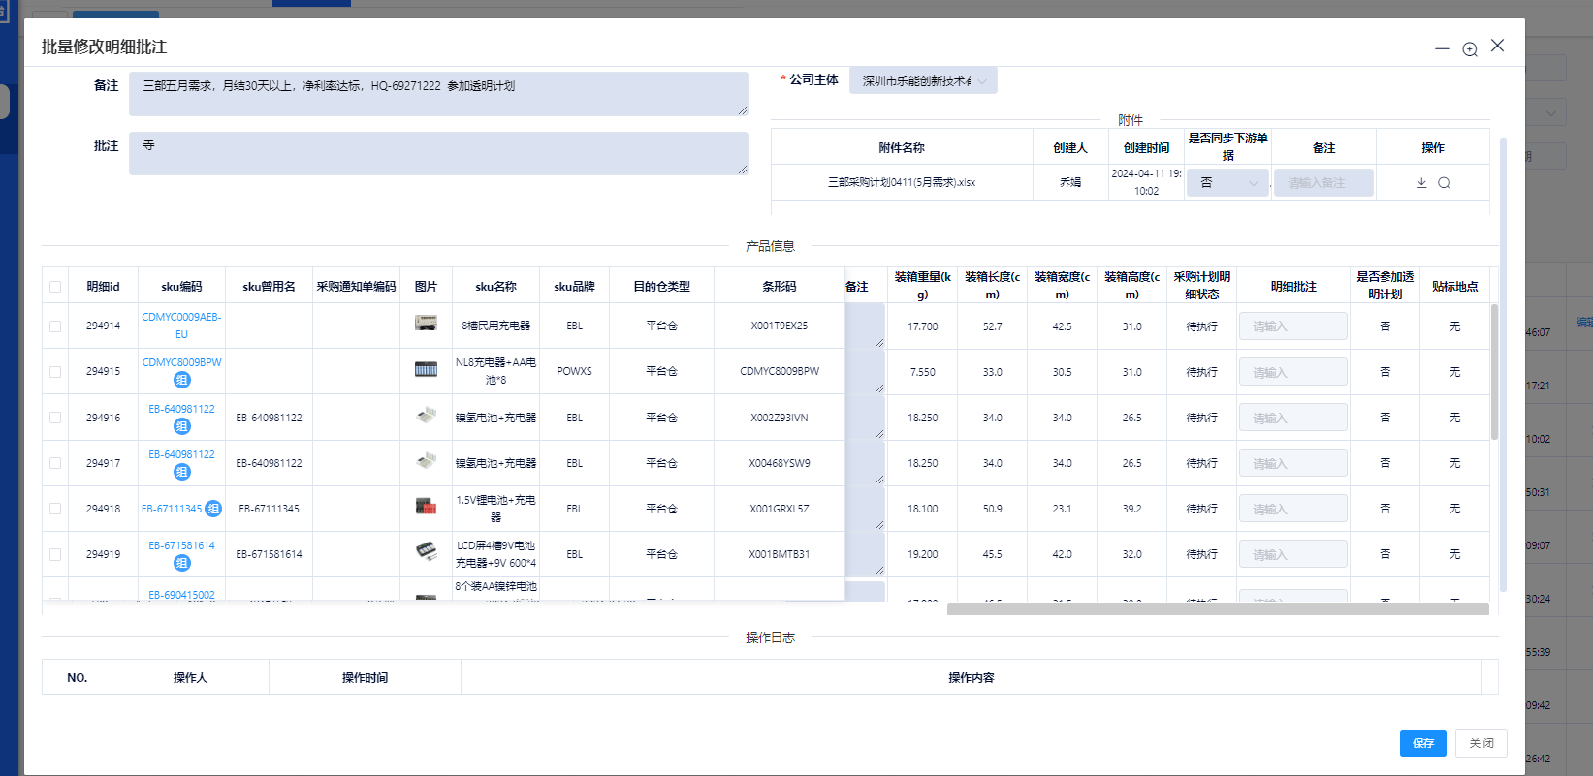The width and height of the screenshot is (1593, 776).
Task: Open product image for row 294915
Action: click(426, 369)
